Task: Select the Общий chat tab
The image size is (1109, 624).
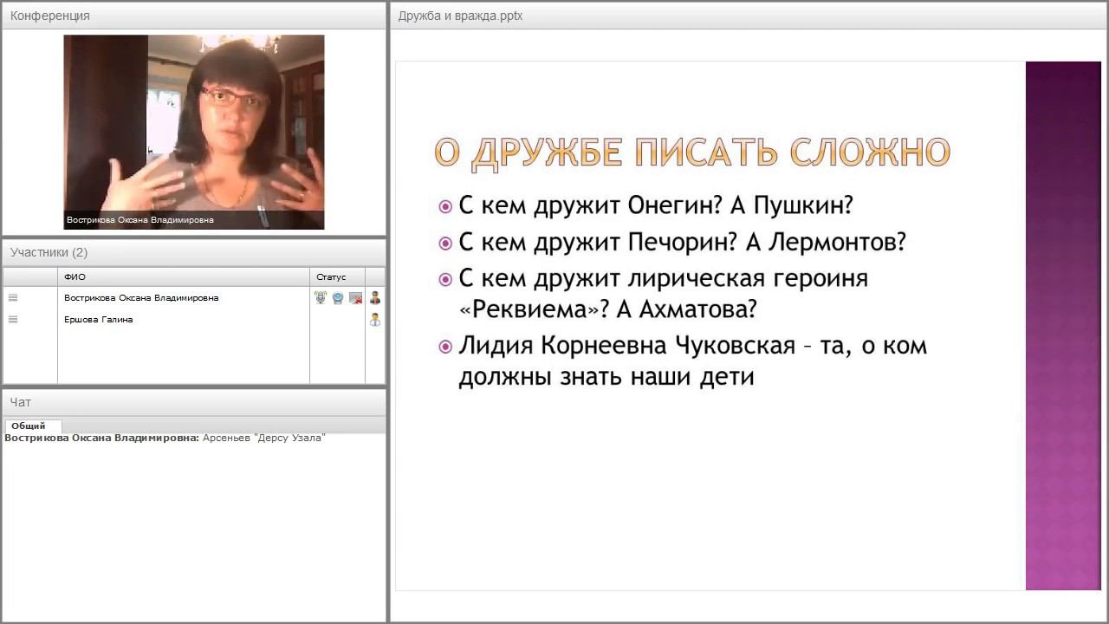Action: [x=29, y=426]
